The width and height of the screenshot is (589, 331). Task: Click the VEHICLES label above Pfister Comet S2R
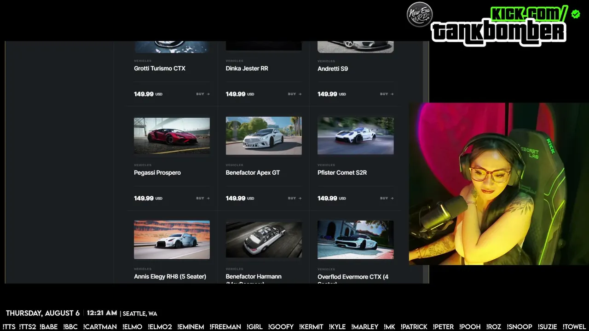[x=326, y=165]
